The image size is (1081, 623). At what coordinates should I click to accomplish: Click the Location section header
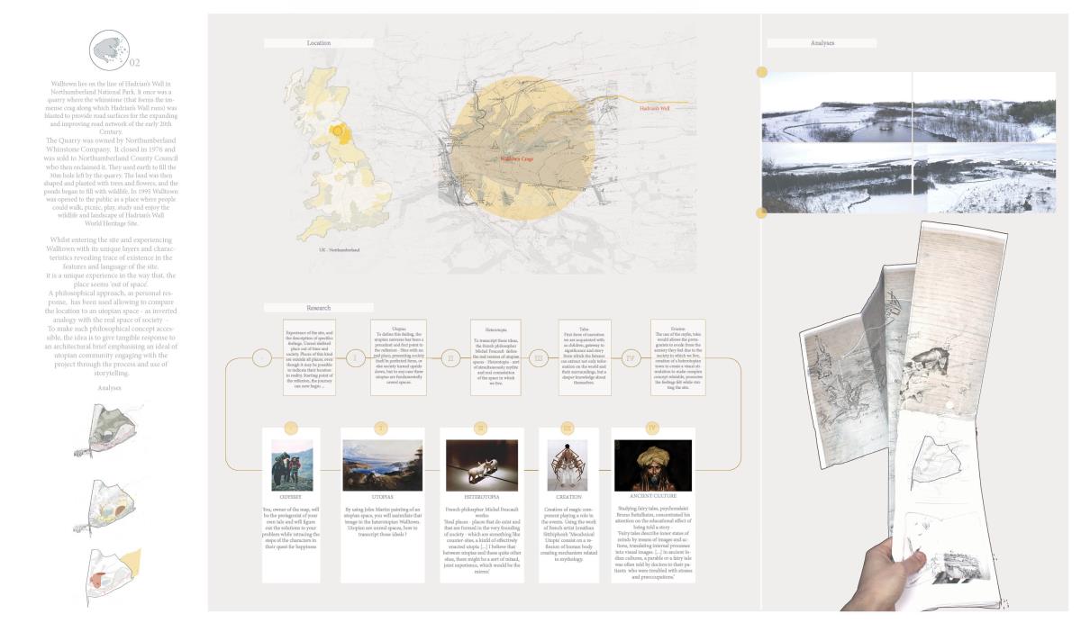pos(319,43)
